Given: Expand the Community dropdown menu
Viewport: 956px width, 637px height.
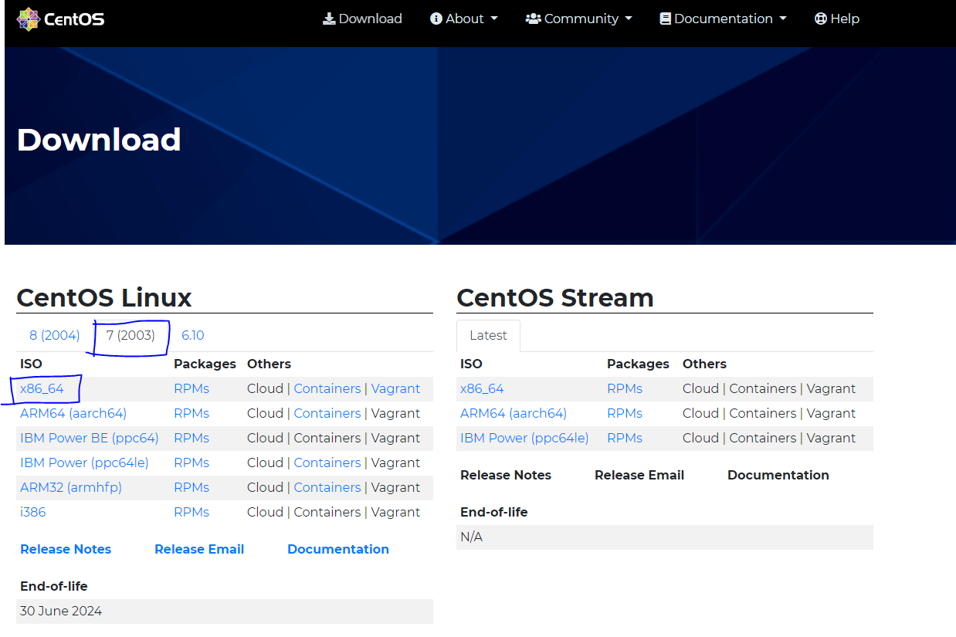Looking at the screenshot, I should [578, 19].
